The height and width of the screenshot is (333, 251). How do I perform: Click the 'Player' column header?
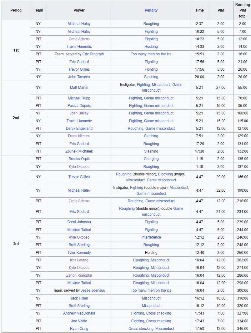coord(79,10)
